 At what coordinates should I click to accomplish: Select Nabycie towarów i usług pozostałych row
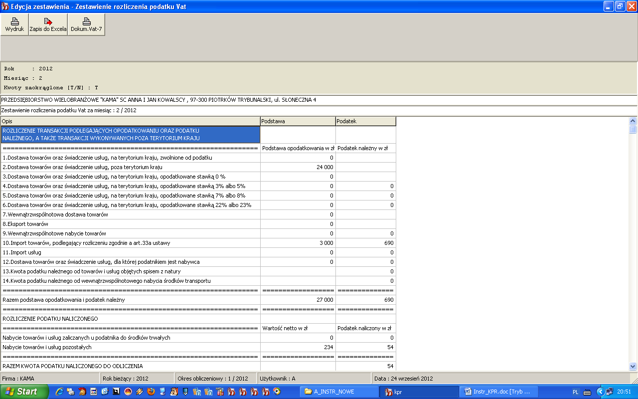tap(130, 347)
